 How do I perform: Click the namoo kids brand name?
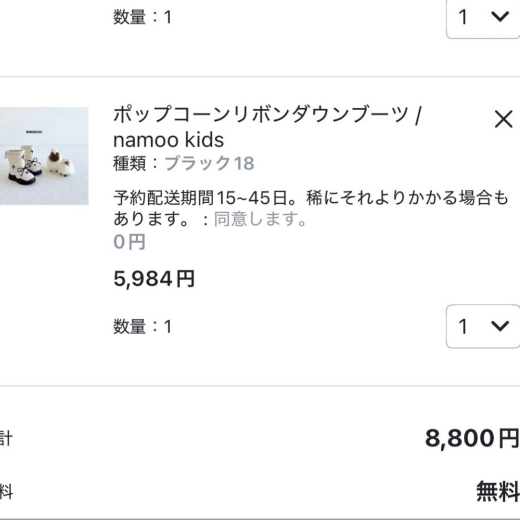169,140
